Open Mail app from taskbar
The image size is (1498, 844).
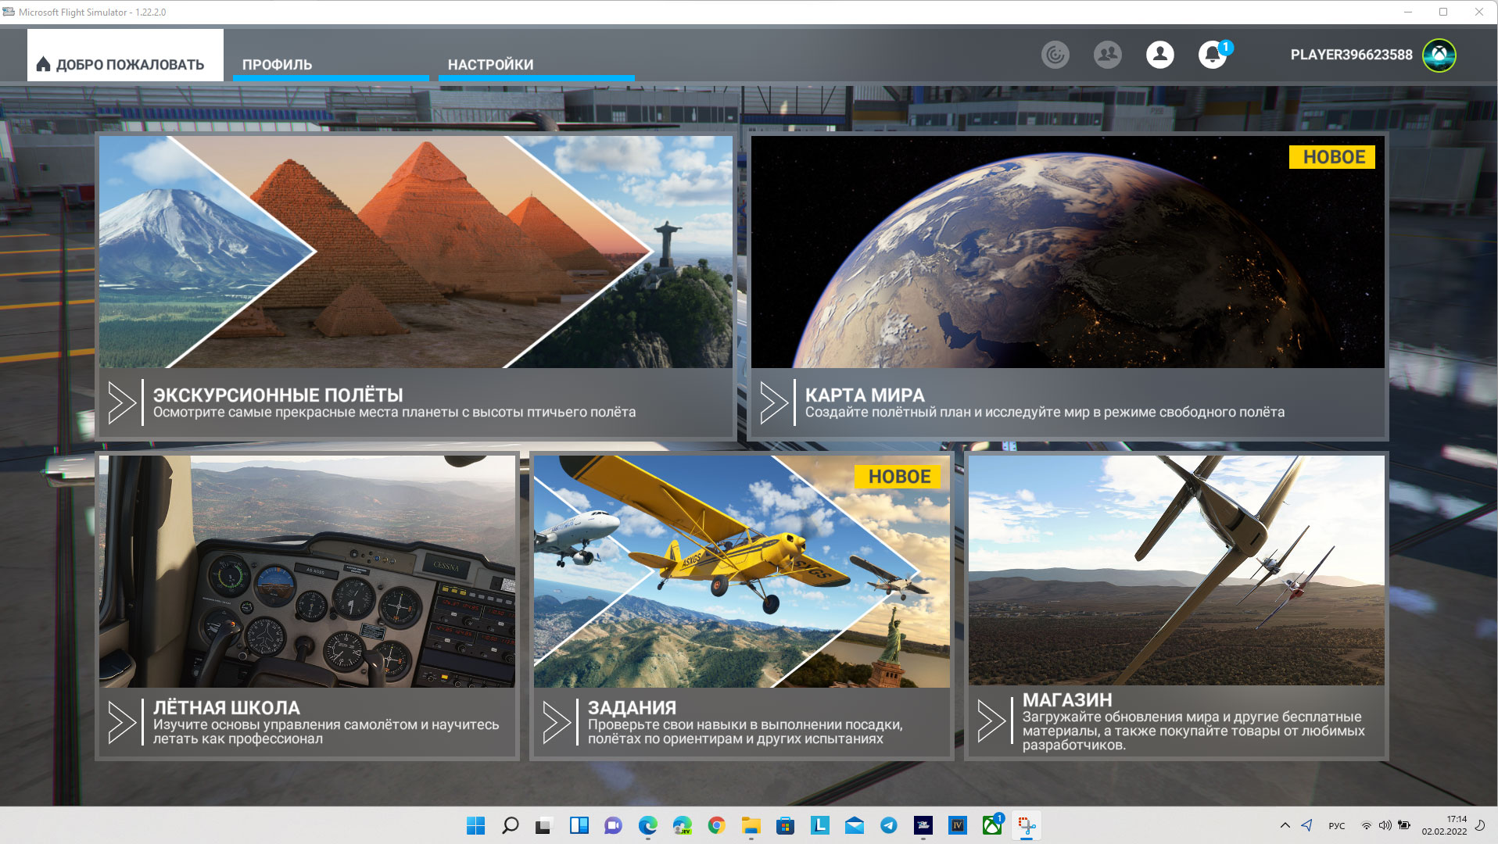pos(854,825)
